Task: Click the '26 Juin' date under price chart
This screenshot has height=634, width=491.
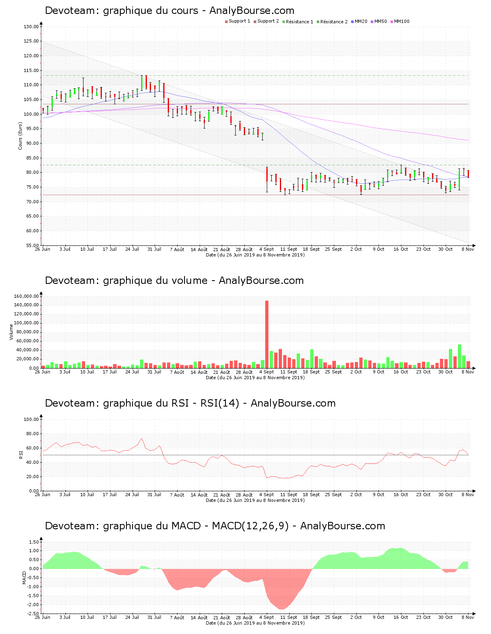Action: tap(43, 249)
